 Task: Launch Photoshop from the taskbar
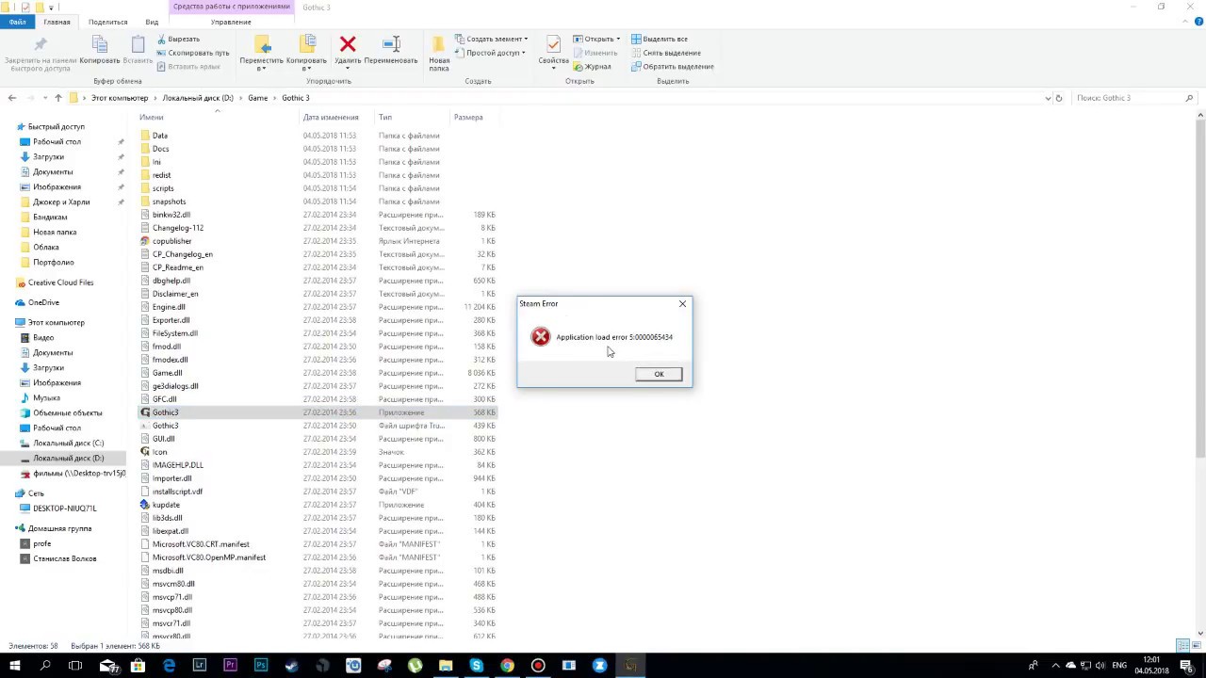coord(261,666)
